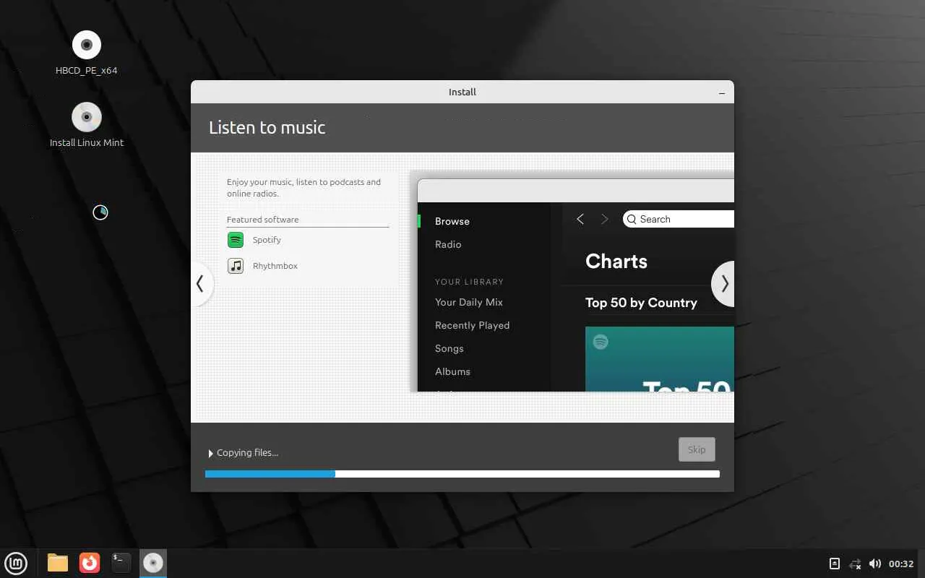Click the Install window title bar text
Screen dimensions: 925x578
462,92
